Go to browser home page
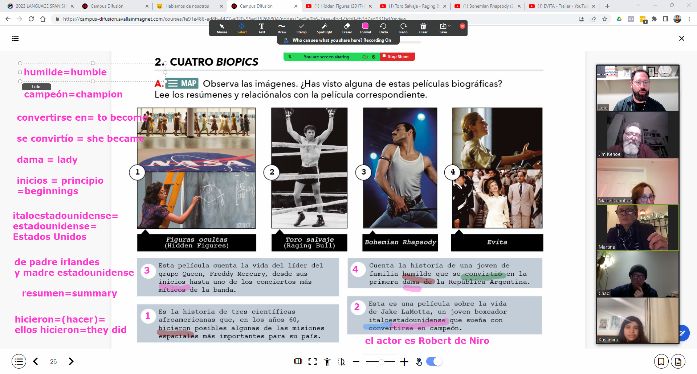This screenshot has height=374, width=697. (x=43, y=19)
